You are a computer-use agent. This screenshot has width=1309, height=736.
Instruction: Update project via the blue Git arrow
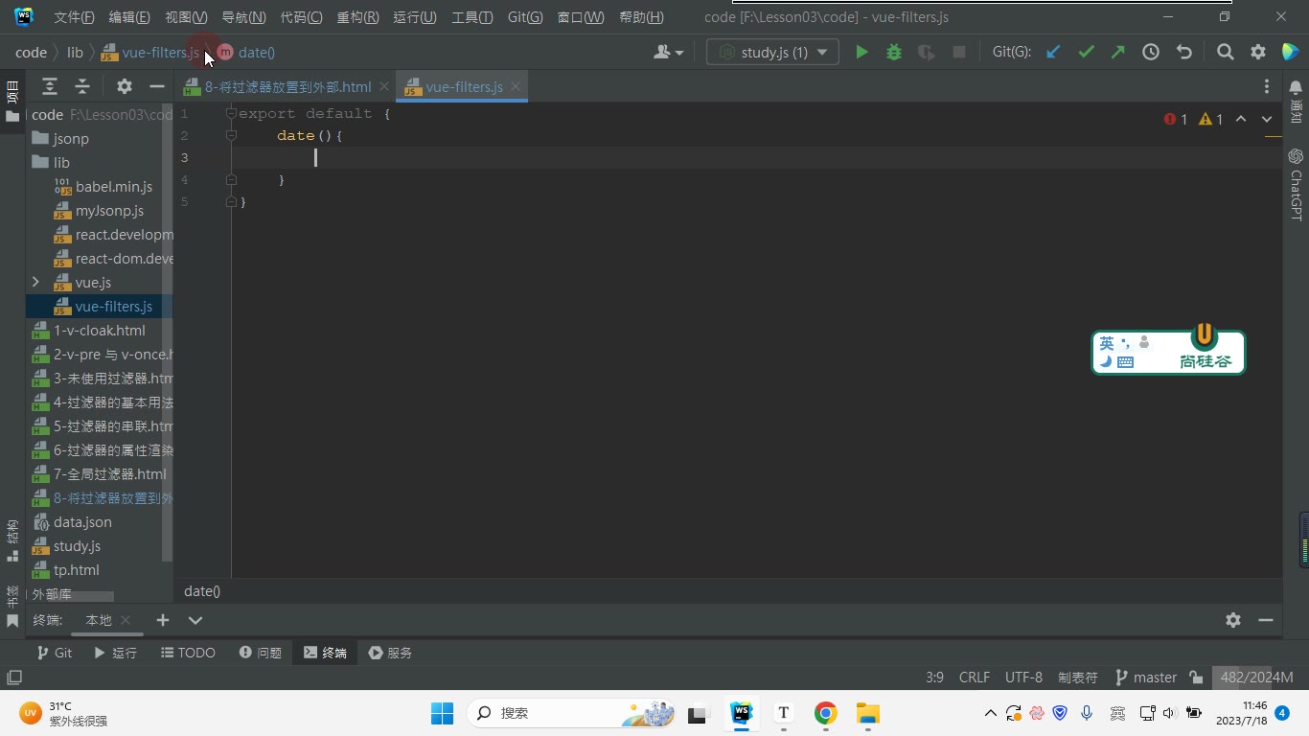click(x=1053, y=53)
